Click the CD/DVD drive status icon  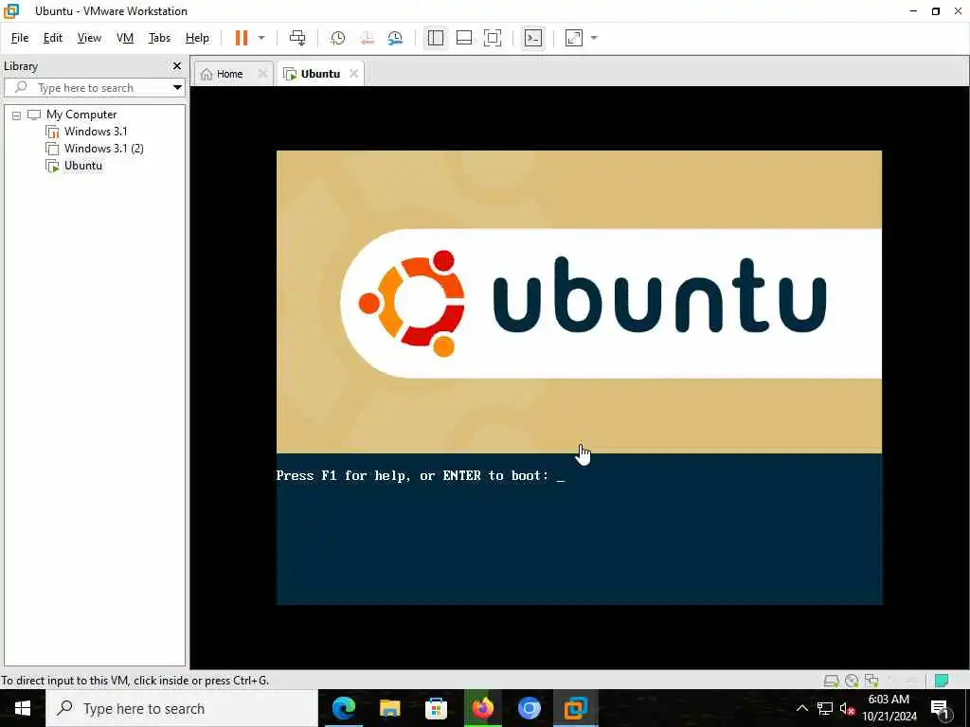click(x=852, y=681)
